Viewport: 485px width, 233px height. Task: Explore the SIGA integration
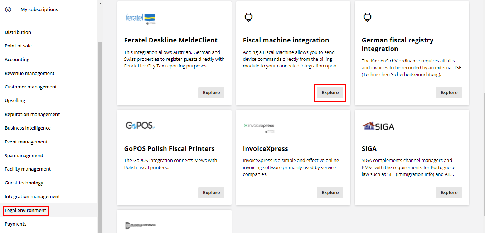coord(449,193)
